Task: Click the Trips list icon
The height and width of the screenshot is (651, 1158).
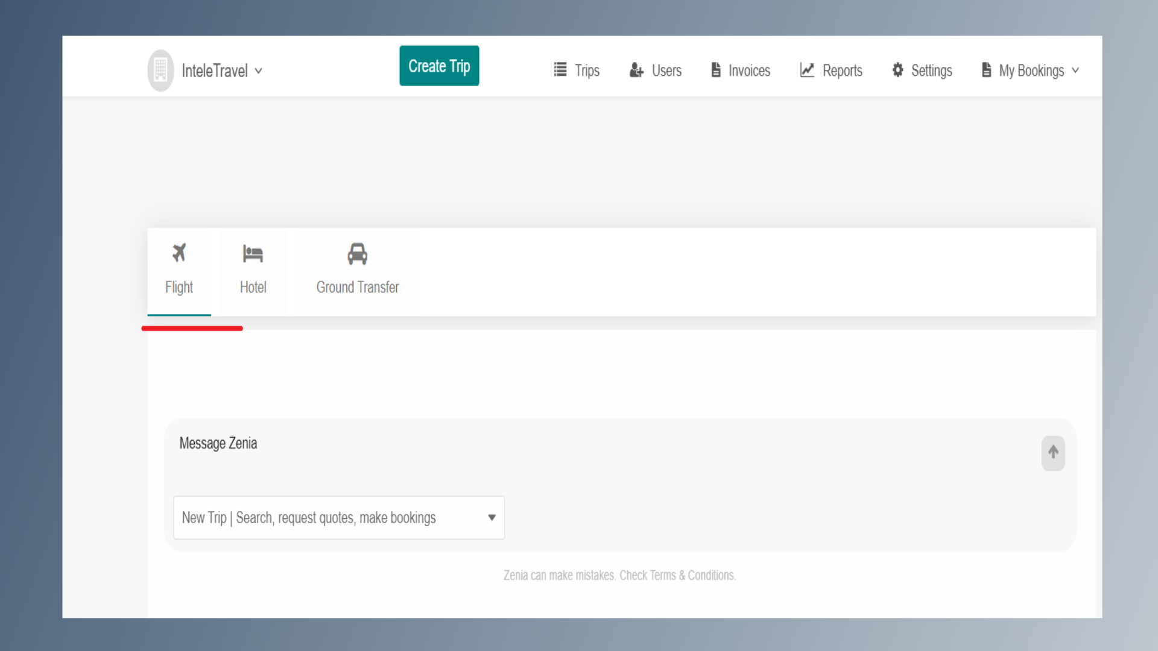Action: (560, 70)
